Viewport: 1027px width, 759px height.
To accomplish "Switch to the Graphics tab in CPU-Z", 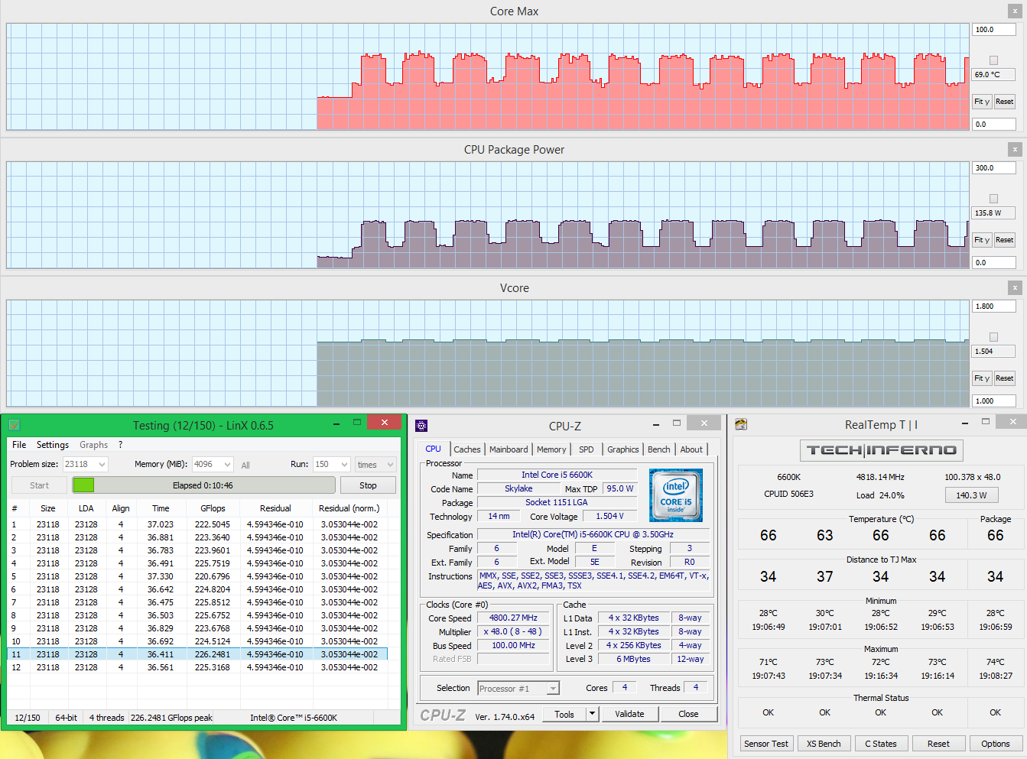I will click(x=623, y=449).
